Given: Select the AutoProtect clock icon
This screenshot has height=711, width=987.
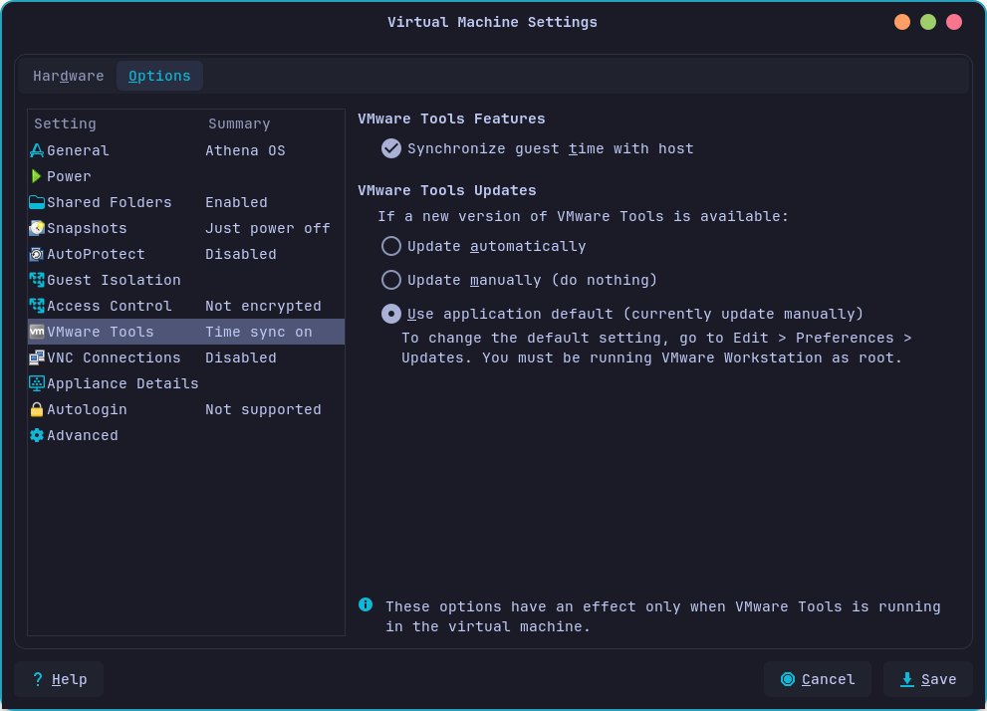Looking at the screenshot, I should [x=38, y=254].
